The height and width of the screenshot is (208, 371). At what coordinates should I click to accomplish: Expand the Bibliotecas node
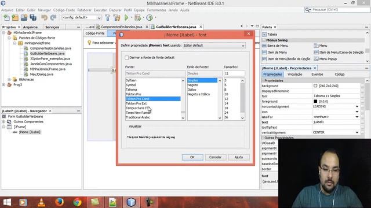[x=9, y=80]
